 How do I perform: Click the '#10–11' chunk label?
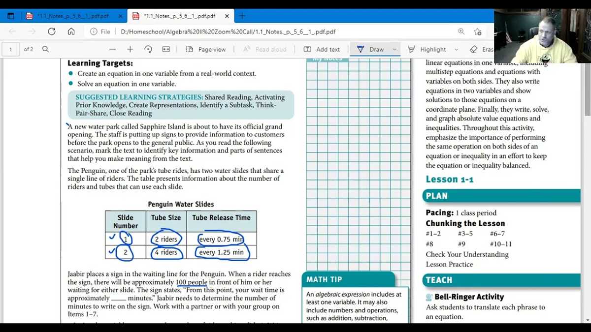[x=501, y=244]
